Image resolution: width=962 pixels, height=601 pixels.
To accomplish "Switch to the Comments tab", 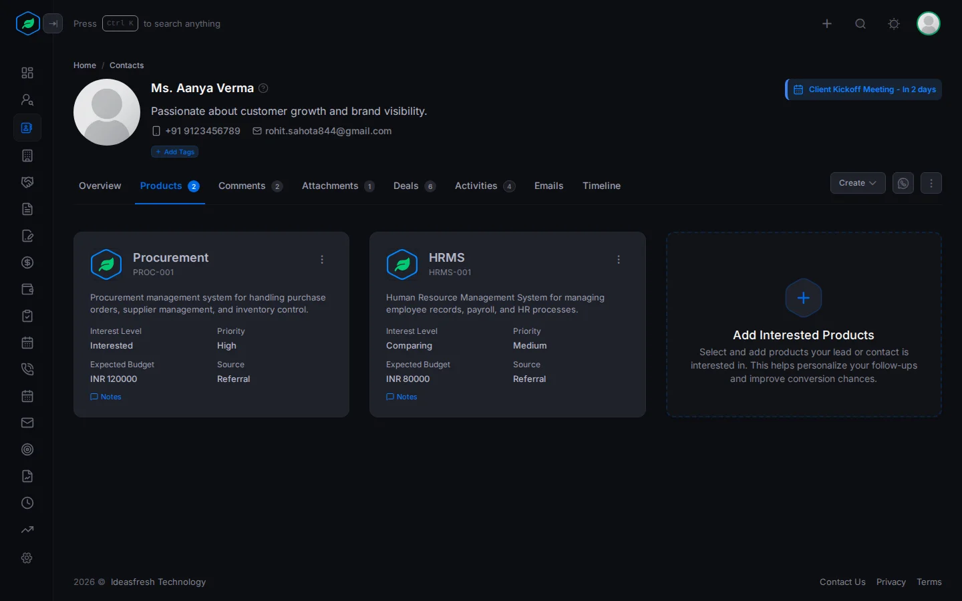I will click(x=251, y=186).
